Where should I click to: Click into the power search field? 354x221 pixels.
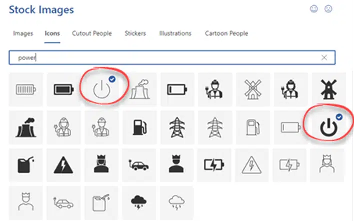172,58
